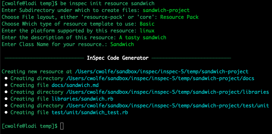This screenshot has width=272, height=134.
Task: Click the 'InSpec Code Generator' heading text
Action: tap(118, 58)
